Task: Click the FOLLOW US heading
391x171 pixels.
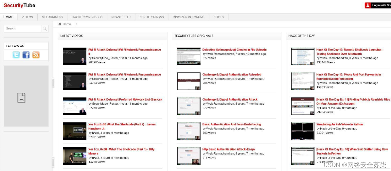Action: coord(15,46)
